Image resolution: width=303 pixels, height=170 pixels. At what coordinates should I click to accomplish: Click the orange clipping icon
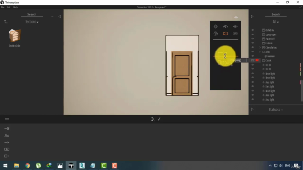(x=225, y=34)
